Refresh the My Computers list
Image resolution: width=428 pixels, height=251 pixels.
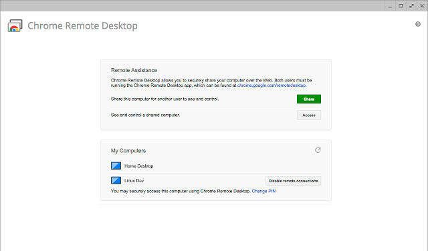(318, 150)
